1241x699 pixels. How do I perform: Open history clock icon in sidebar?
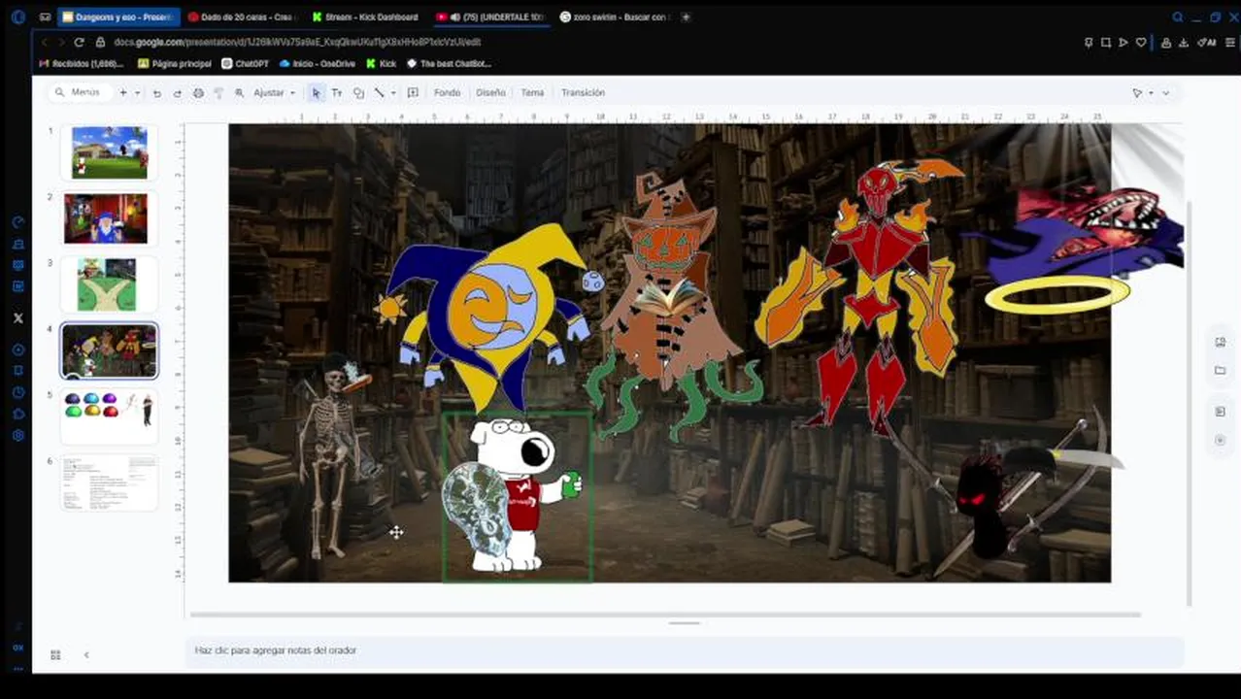(17, 392)
